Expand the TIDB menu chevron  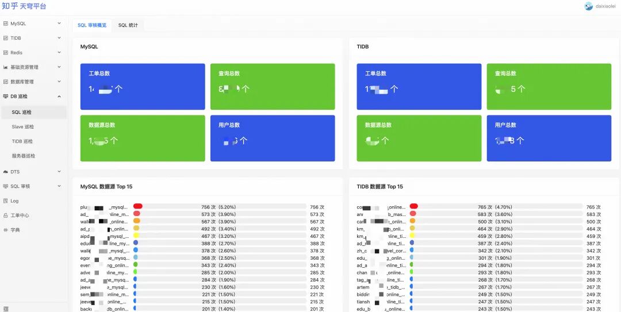59,38
